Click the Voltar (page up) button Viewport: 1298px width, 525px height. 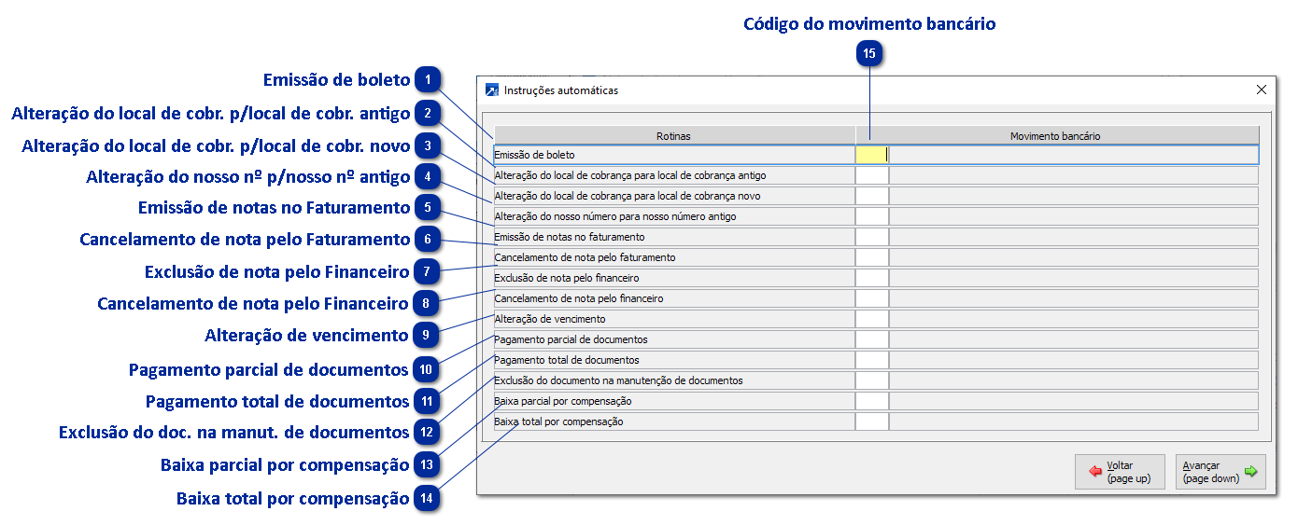coord(1120,472)
